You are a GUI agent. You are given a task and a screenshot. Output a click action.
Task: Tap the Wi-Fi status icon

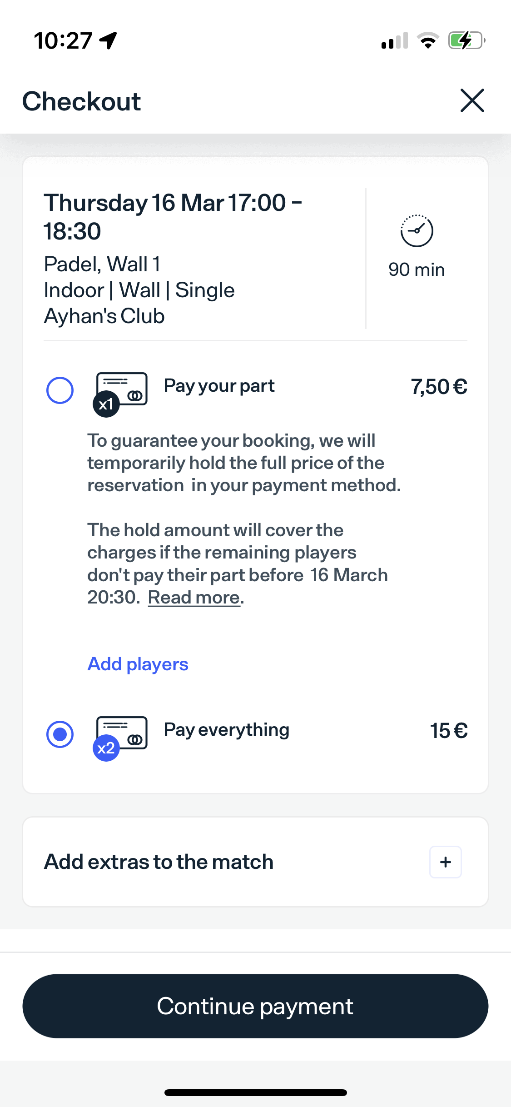(428, 40)
